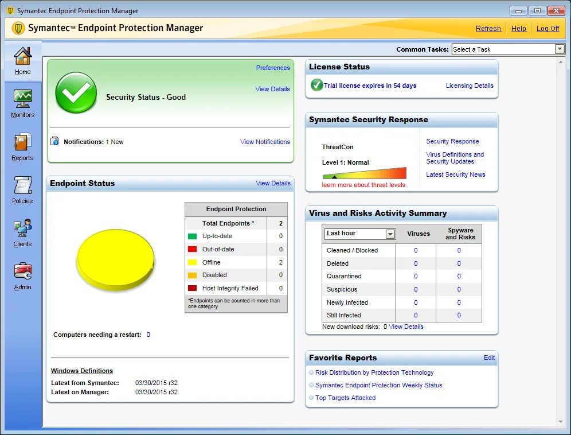Screen dimensions: 571x435
Task: Click View Notifications link
Action: pos(265,142)
